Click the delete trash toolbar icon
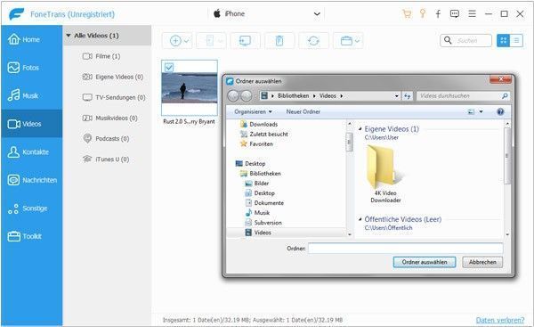534x327 pixels. click(279, 41)
